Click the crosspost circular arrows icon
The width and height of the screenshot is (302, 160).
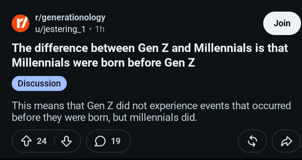click(x=252, y=141)
